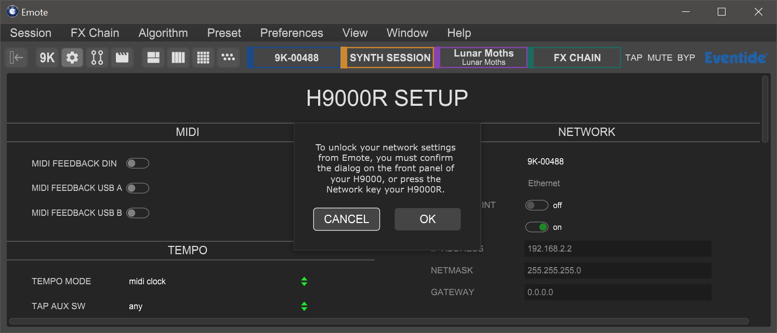Screen dimensions: 777x333
Task: Open the Preferences menu
Action: (x=292, y=33)
